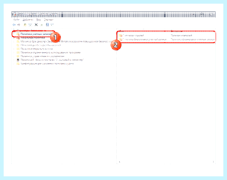The width and height of the screenshot is (227, 180).
Task: Toggle the Show/Hide console tree icon
Action: tap(30, 25)
